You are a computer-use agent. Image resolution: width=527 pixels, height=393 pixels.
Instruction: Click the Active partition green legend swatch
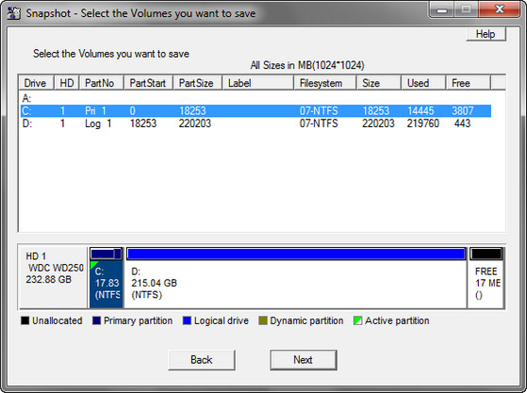pyautogui.click(x=358, y=320)
